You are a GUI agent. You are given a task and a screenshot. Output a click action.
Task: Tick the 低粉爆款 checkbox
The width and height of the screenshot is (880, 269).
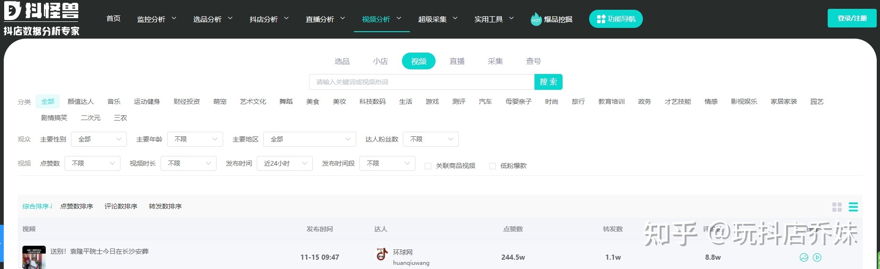pyautogui.click(x=493, y=166)
